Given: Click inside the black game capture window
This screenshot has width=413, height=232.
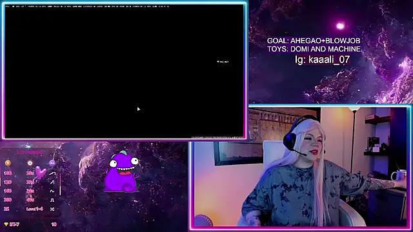Looking at the screenshot, I should [125, 71].
